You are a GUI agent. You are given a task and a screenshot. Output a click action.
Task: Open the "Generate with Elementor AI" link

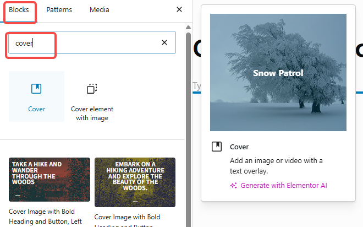[x=284, y=185]
